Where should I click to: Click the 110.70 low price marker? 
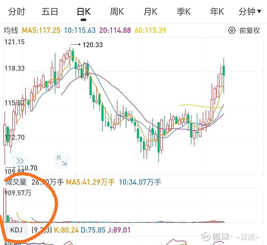27,168
